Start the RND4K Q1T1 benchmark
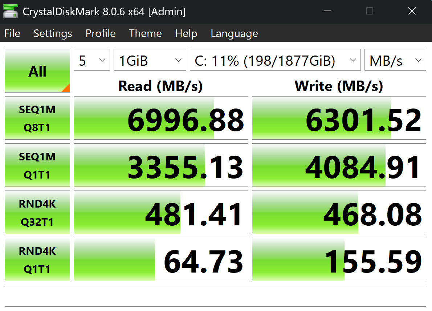Viewport: 432px width, 311px height. (x=37, y=259)
